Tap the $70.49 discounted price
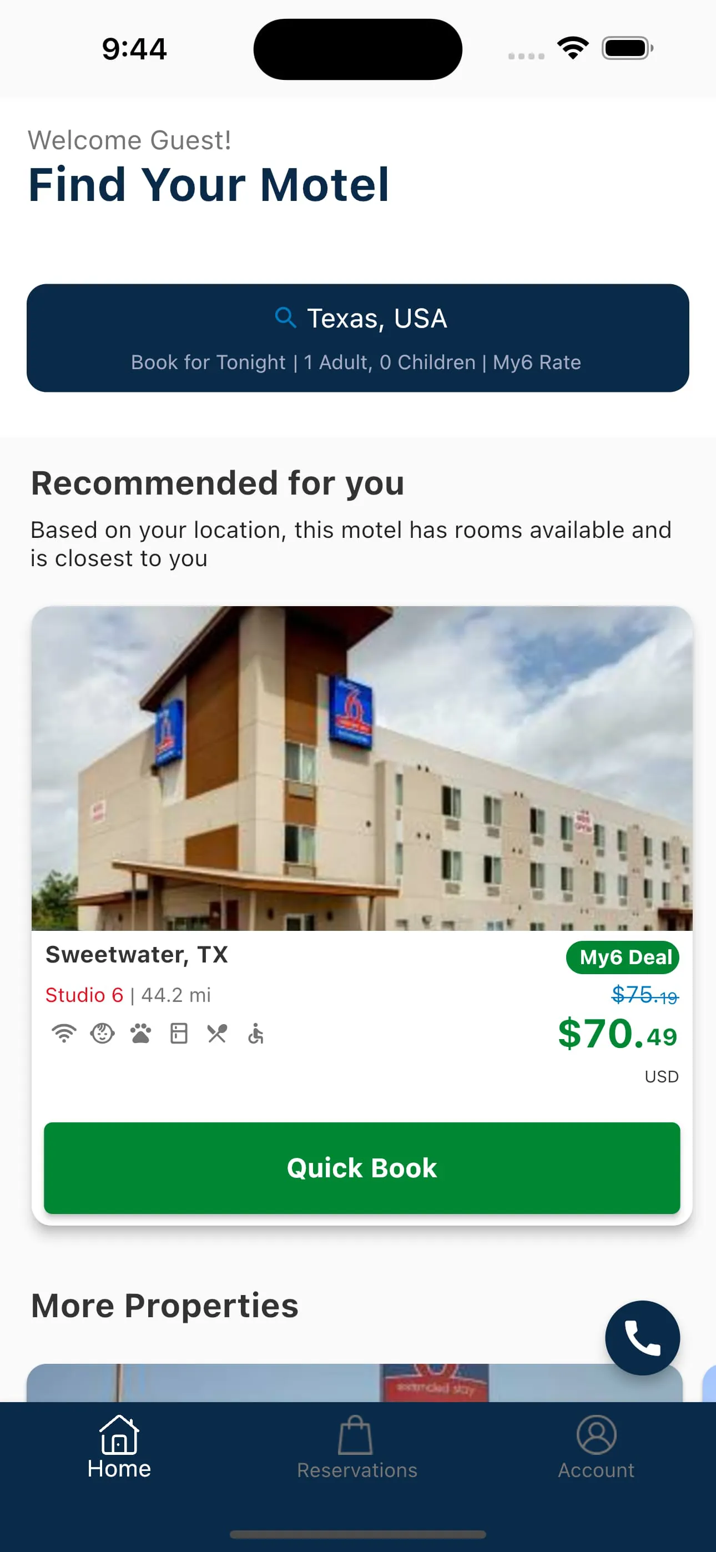This screenshot has height=1552, width=716. [617, 1034]
